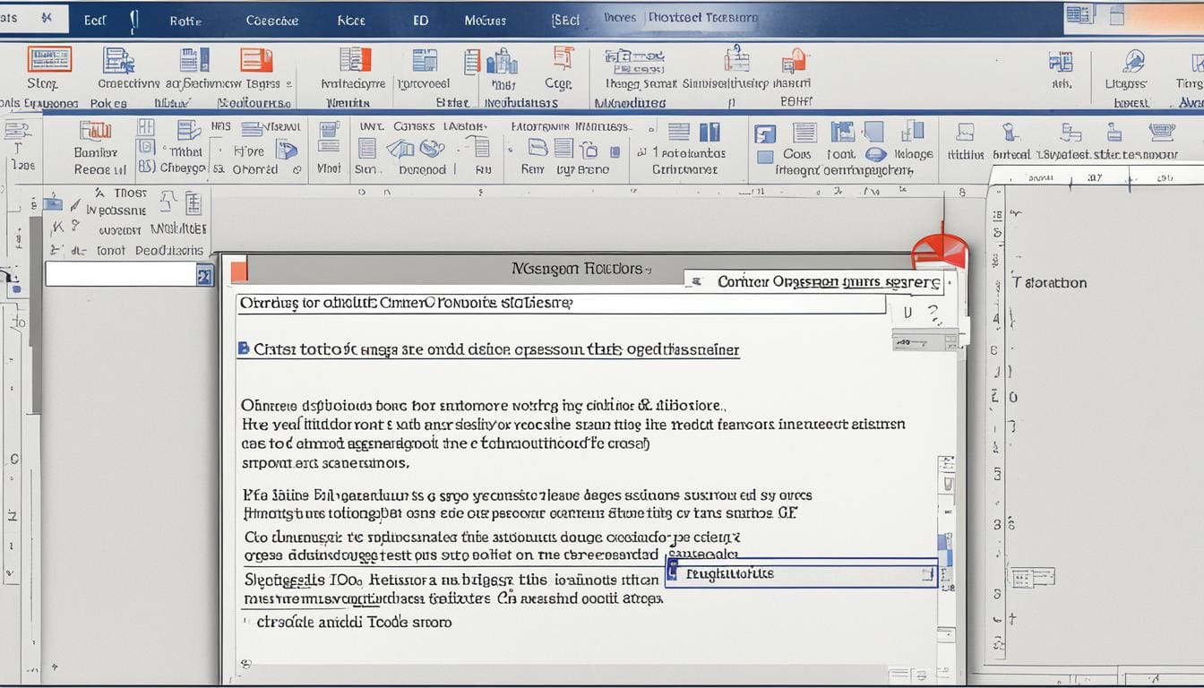1204x688 pixels.
Task: Open the "Rofte" menu in the title bar
Action: click(185, 20)
